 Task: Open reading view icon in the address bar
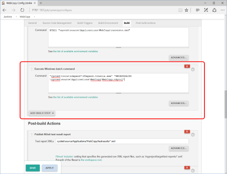coord(180,10)
